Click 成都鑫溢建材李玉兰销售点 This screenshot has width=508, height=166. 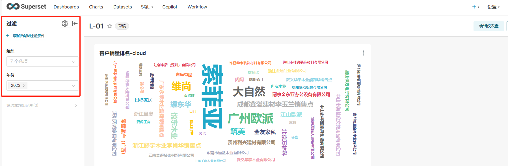[x=275, y=105]
